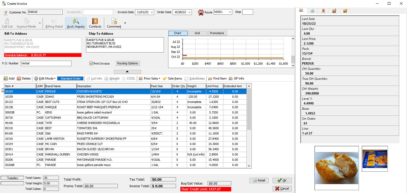Open Routing Options
This screenshot has height=193, width=407.
(128, 63)
